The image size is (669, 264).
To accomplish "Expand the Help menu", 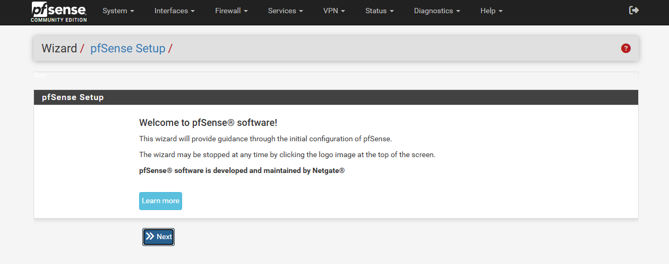I will coord(491,11).
